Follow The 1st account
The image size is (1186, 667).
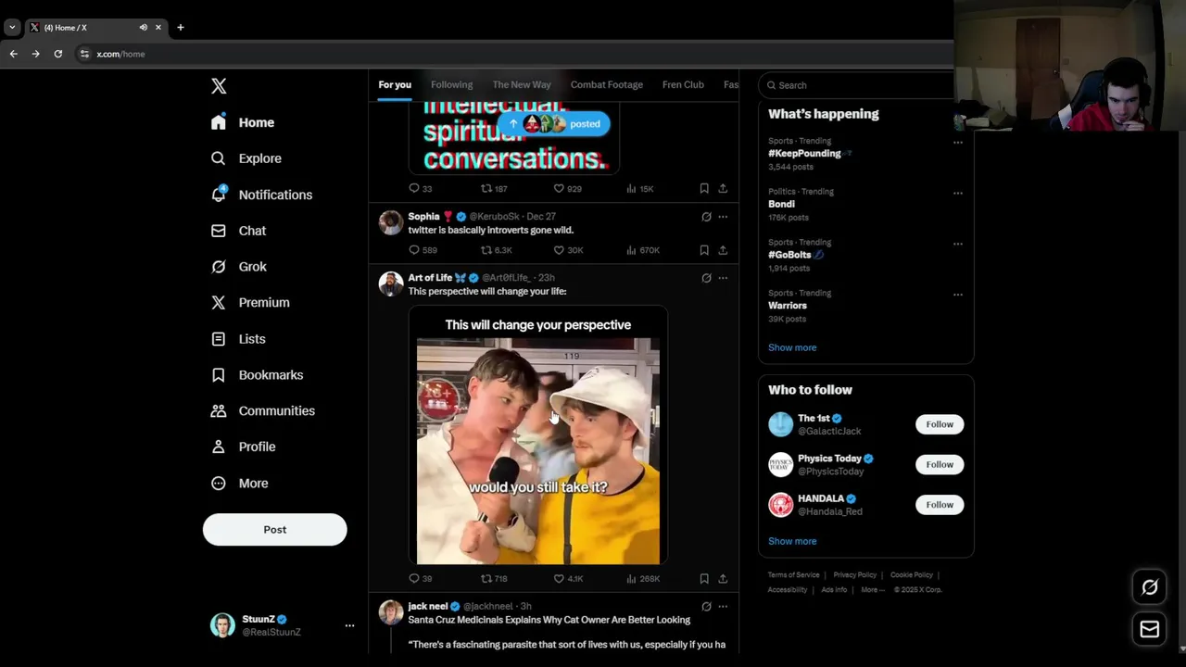tap(940, 424)
